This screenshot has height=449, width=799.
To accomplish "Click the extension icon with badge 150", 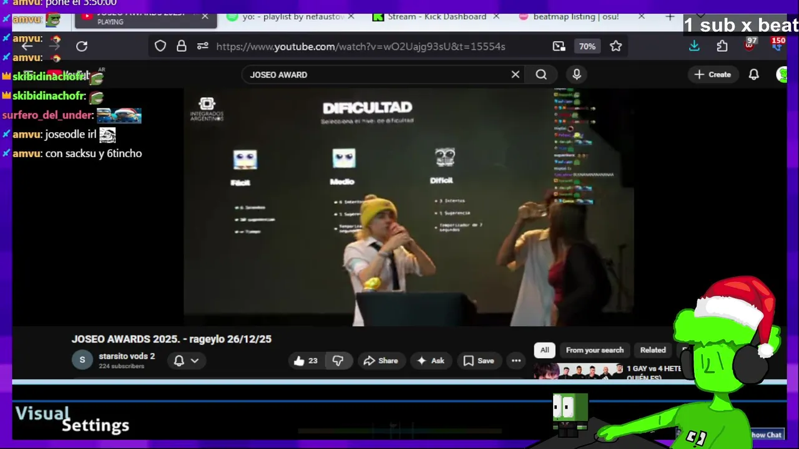I will (x=778, y=44).
